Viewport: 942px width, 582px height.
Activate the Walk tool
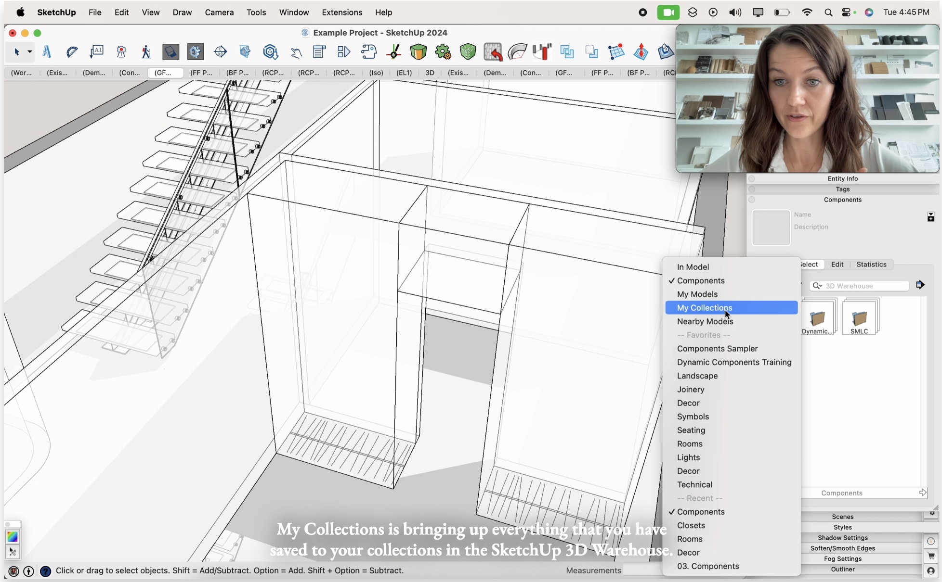[146, 51]
